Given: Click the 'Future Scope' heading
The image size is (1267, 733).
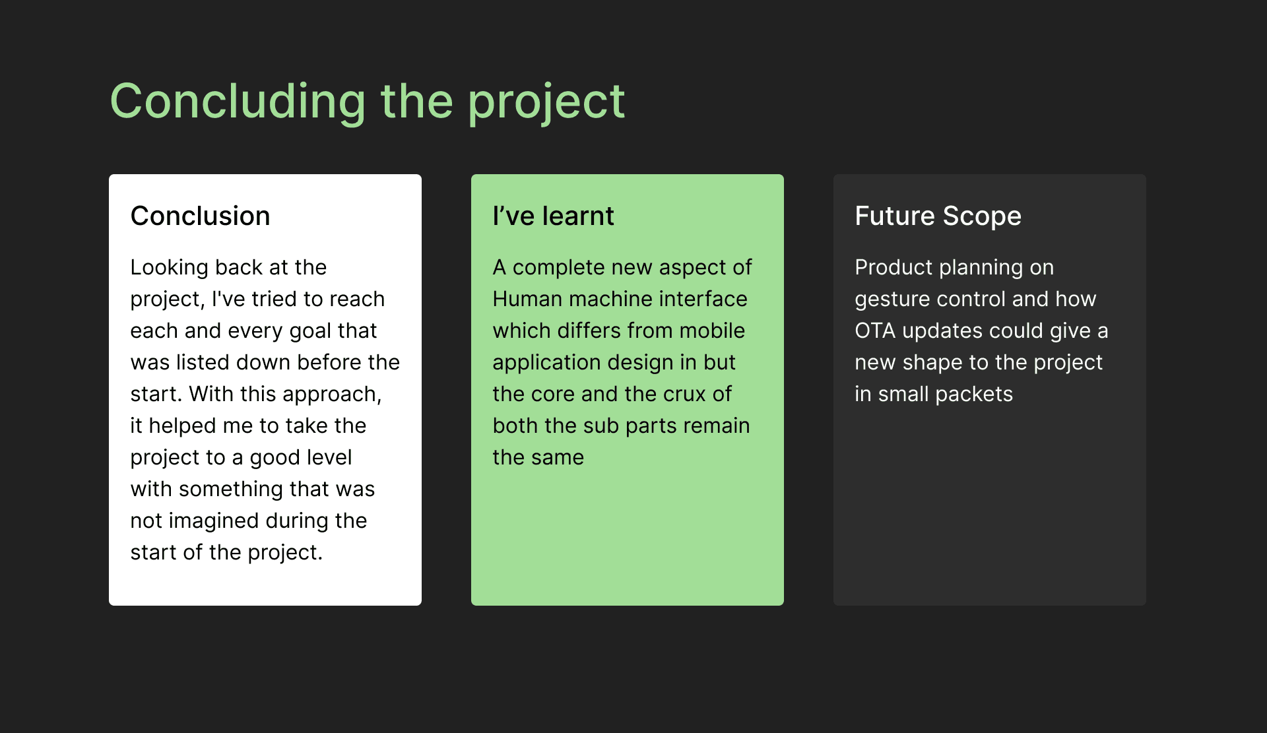Looking at the screenshot, I should (938, 216).
